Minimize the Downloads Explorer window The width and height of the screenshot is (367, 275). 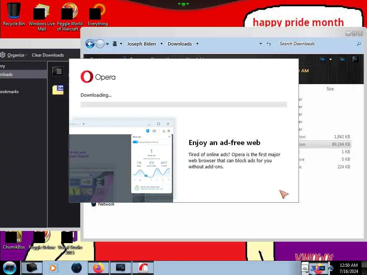coord(348,34)
